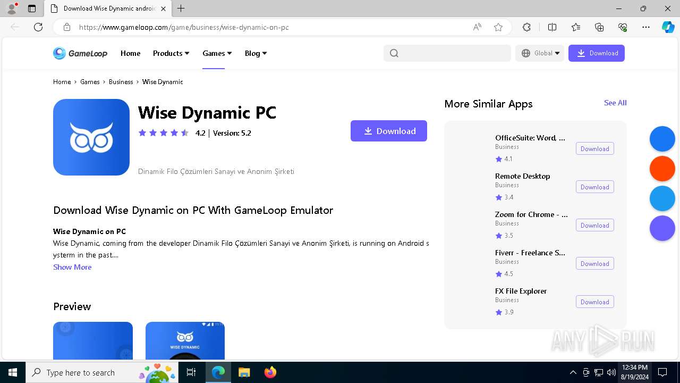Open the Global region dropdown

(x=540, y=53)
